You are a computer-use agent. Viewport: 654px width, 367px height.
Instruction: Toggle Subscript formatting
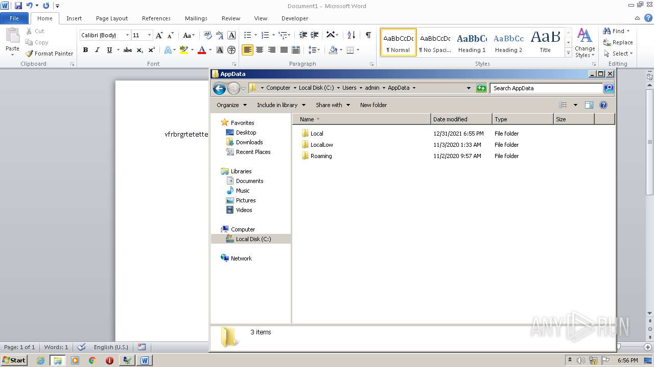click(x=139, y=50)
